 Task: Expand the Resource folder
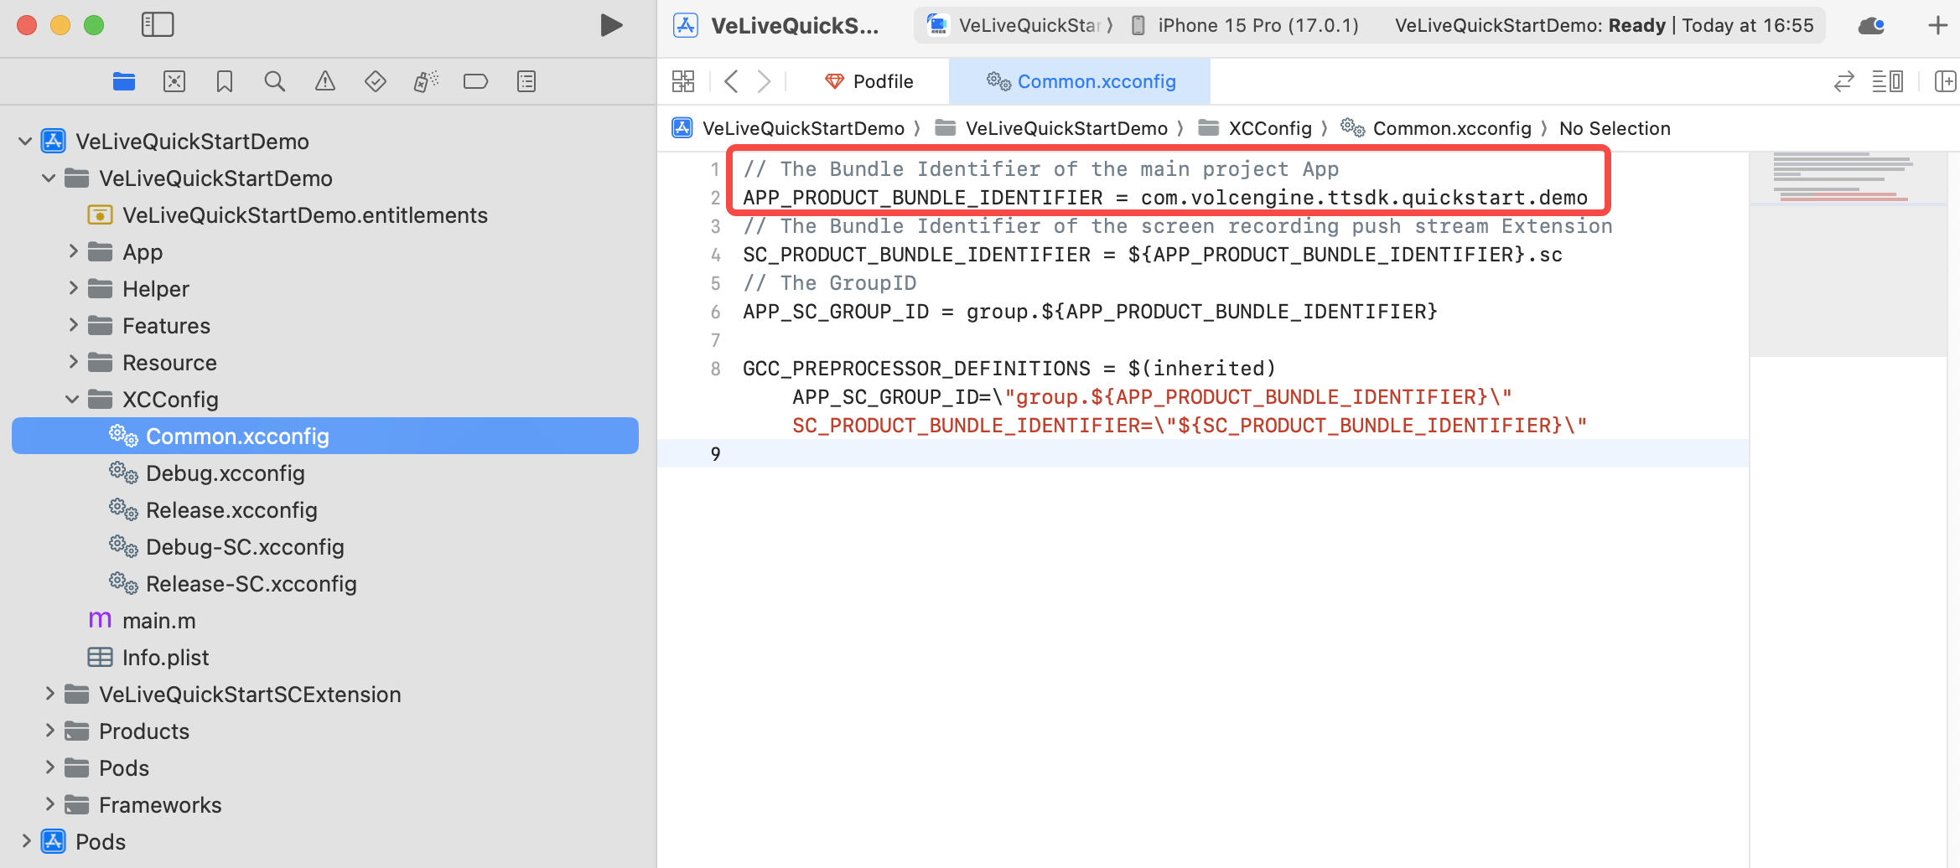point(73,361)
